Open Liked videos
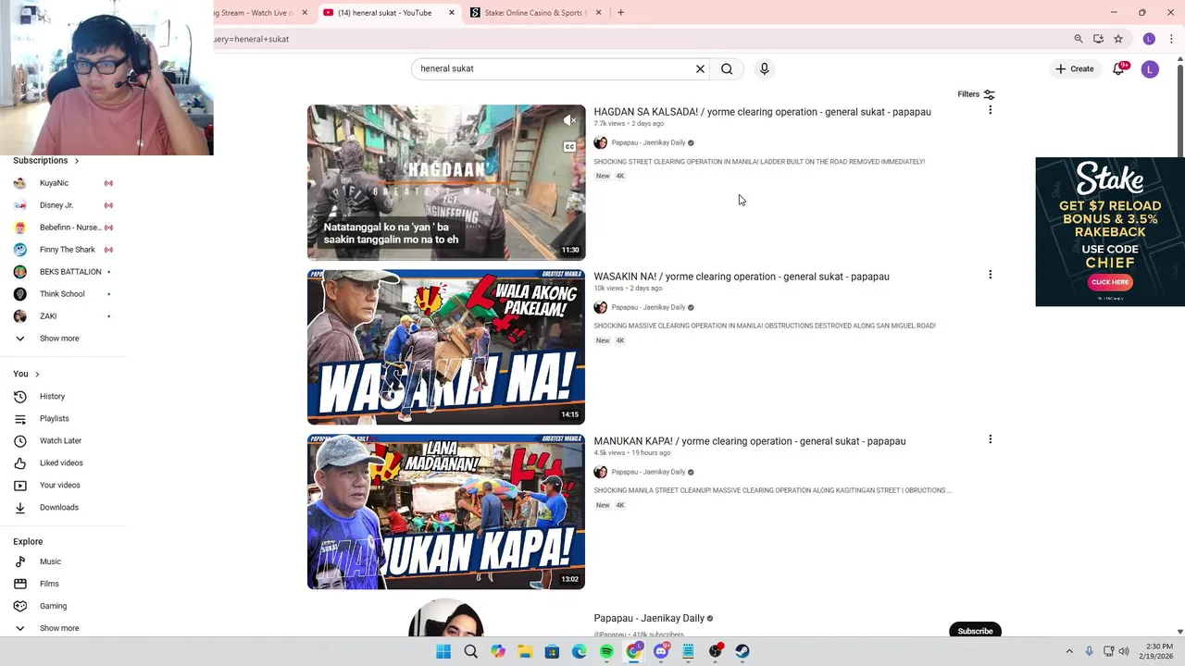The height and width of the screenshot is (666, 1185). tap(63, 463)
